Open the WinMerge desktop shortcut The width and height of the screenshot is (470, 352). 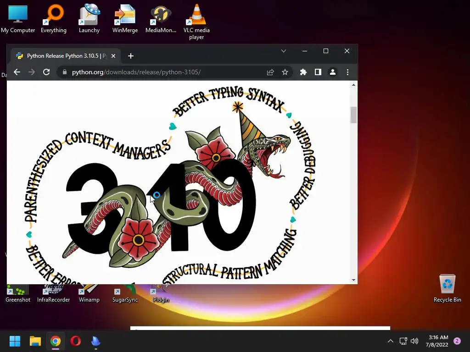click(x=125, y=19)
